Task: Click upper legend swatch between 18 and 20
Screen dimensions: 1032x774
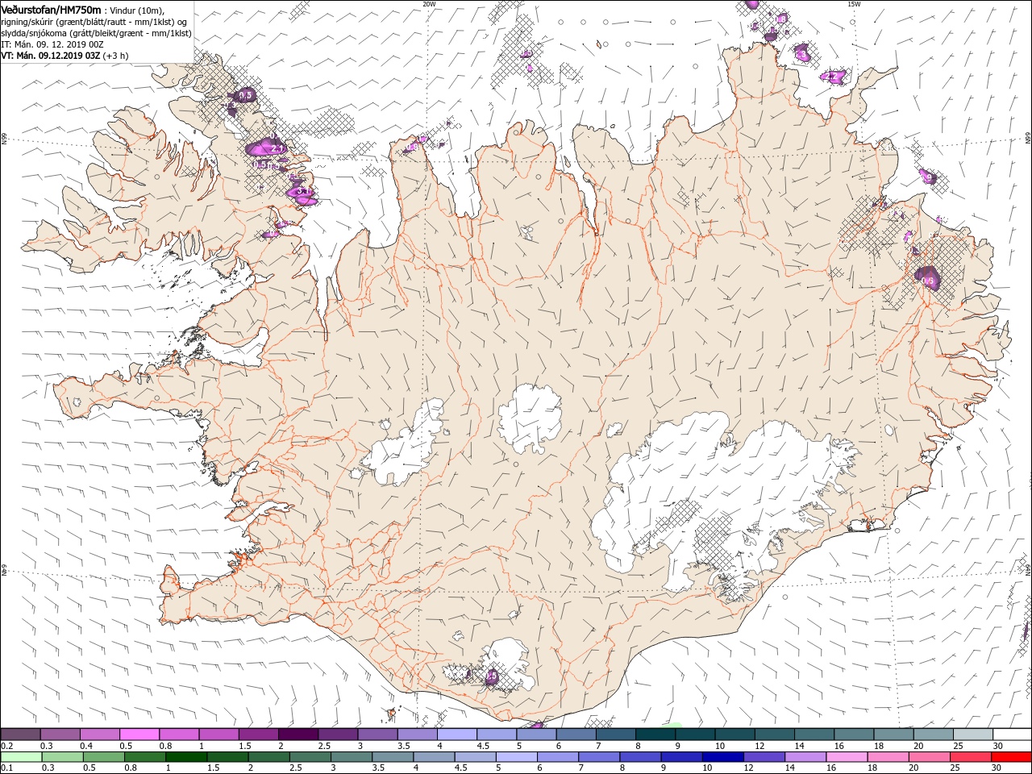Action: coord(893,734)
